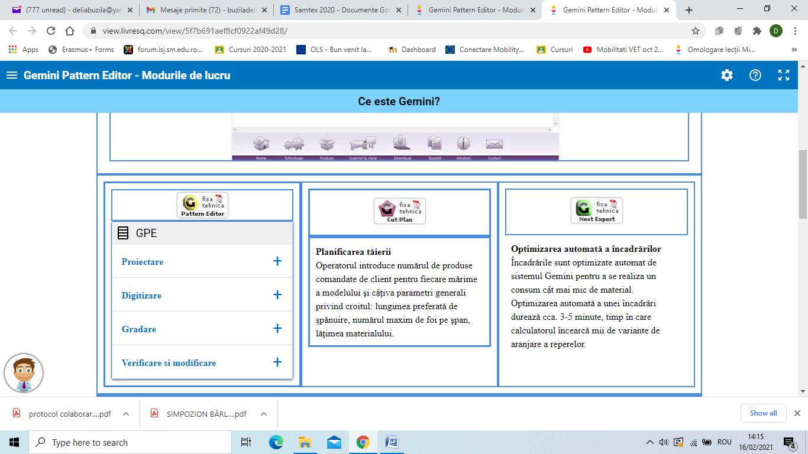
Task: Click the Nest Expert fisa tehnica icon
Action: coord(597,210)
